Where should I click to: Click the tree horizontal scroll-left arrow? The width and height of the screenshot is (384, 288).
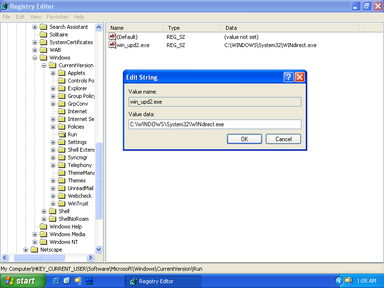[5, 257]
